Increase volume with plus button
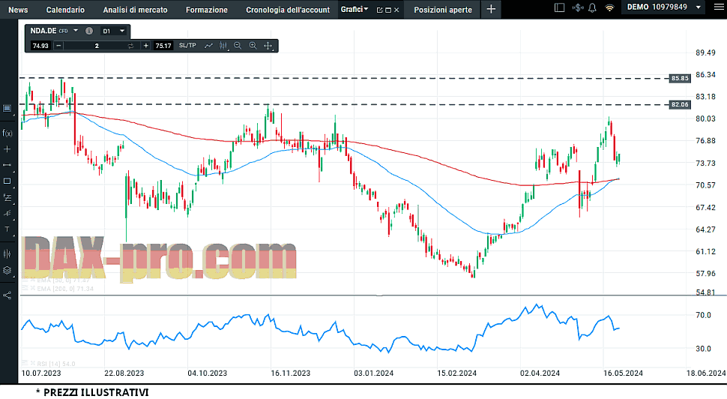This screenshot has height=399, width=727. tap(146, 46)
